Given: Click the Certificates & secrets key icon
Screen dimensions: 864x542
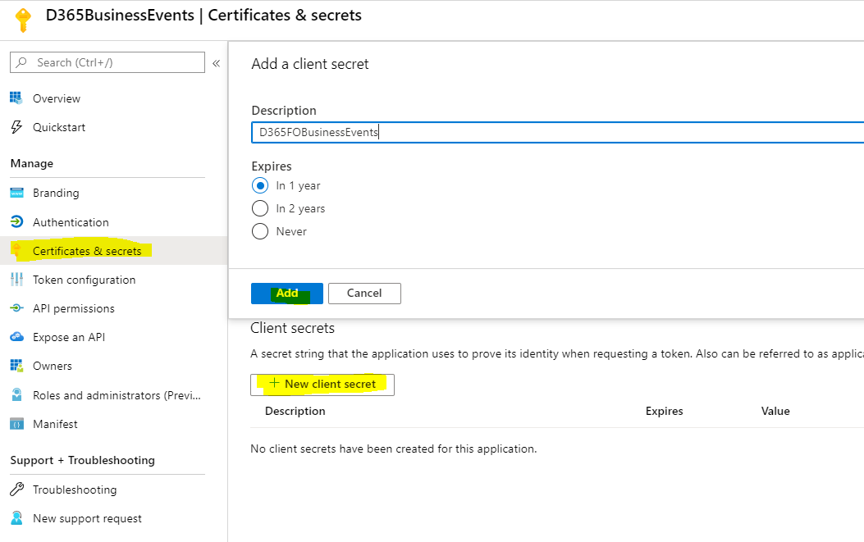Looking at the screenshot, I should [16, 251].
